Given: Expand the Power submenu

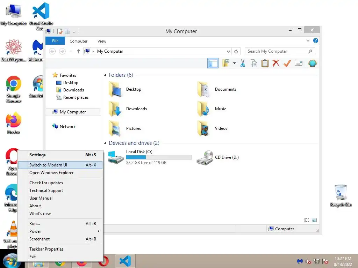Looking at the screenshot, I should click(60, 231).
